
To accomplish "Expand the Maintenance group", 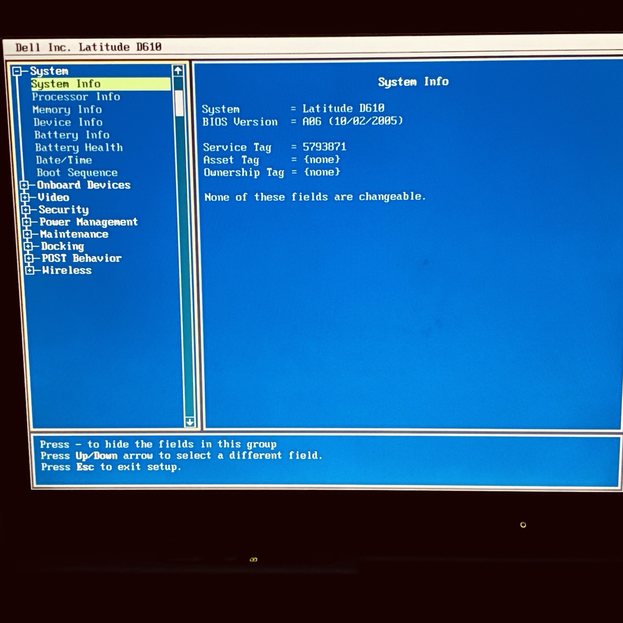I will pyautogui.click(x=28, y=234).
